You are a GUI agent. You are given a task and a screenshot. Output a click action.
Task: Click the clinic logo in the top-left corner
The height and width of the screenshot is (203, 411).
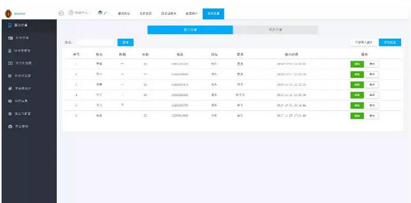point(8,14)
